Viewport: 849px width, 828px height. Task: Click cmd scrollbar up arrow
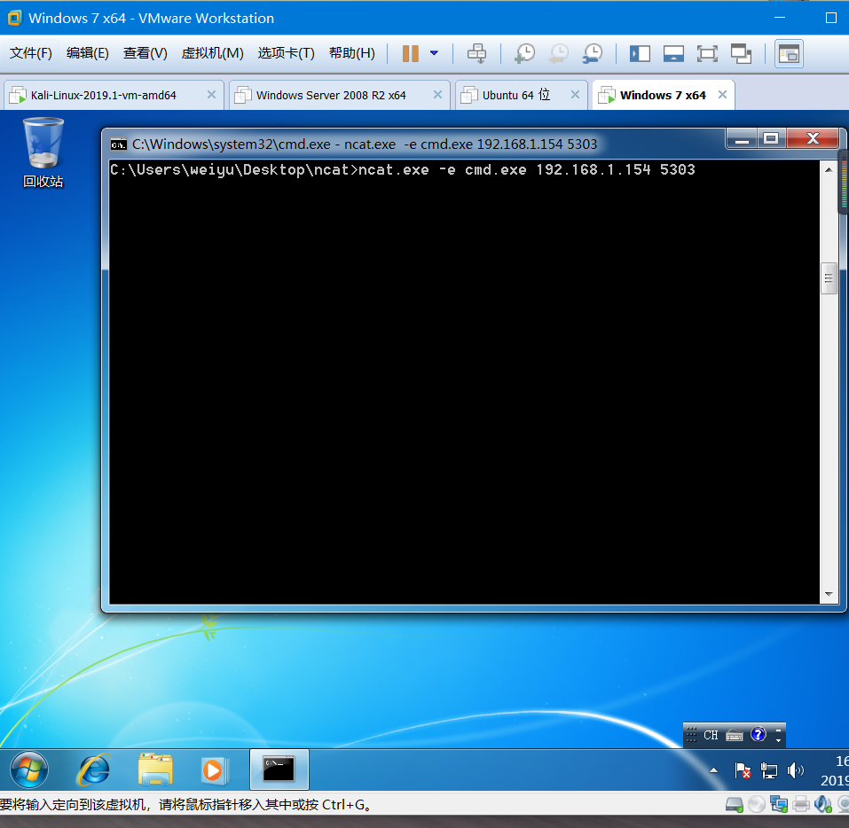click(x=829, y=169)
